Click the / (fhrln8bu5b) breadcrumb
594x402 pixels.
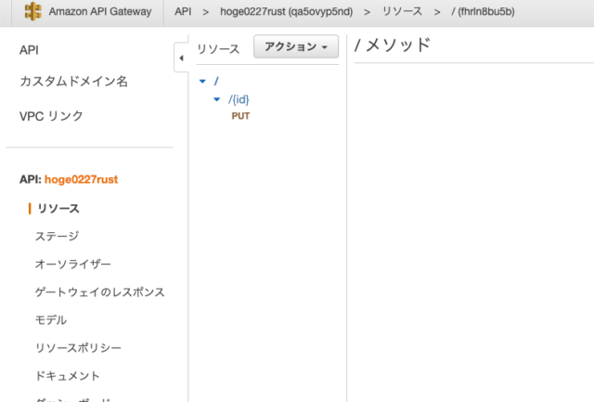(483, 12)
